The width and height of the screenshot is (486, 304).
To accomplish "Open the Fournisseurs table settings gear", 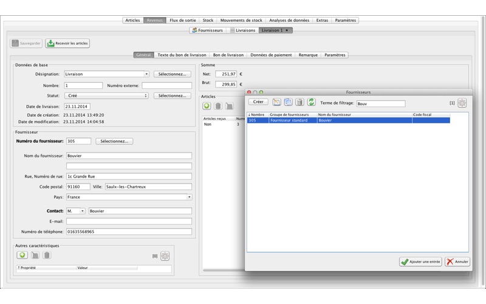I will pyautogui.click(x=462, y=103).
